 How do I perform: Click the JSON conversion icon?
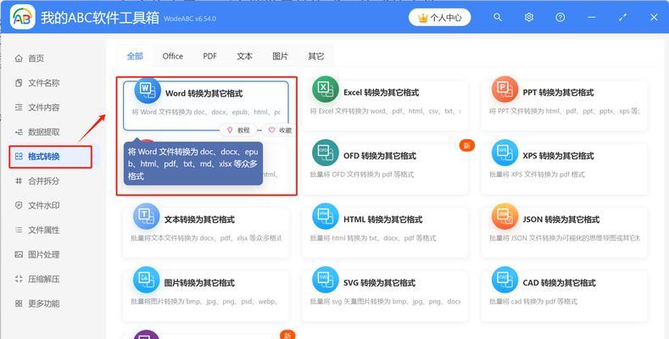pyautogui.click(x=505, y=217)
